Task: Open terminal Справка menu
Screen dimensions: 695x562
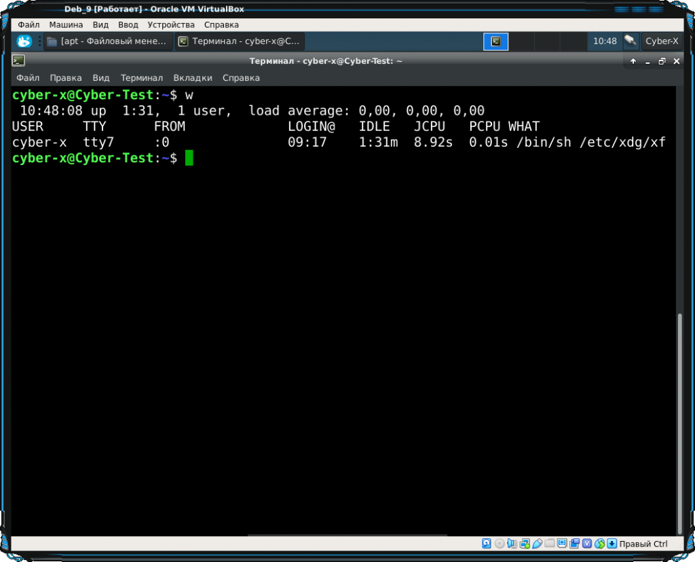Action: 241,78
